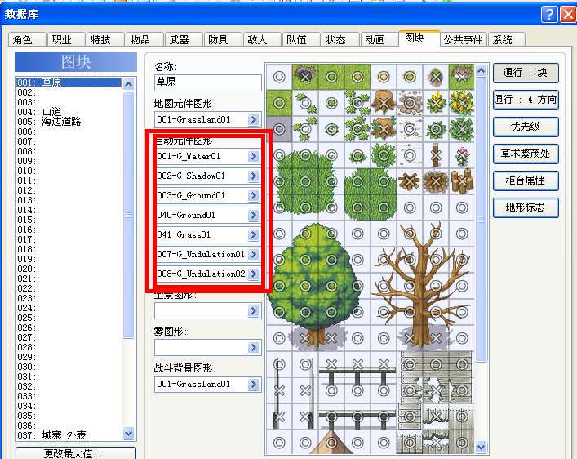Select empty list entry 010:

point(69,171)
